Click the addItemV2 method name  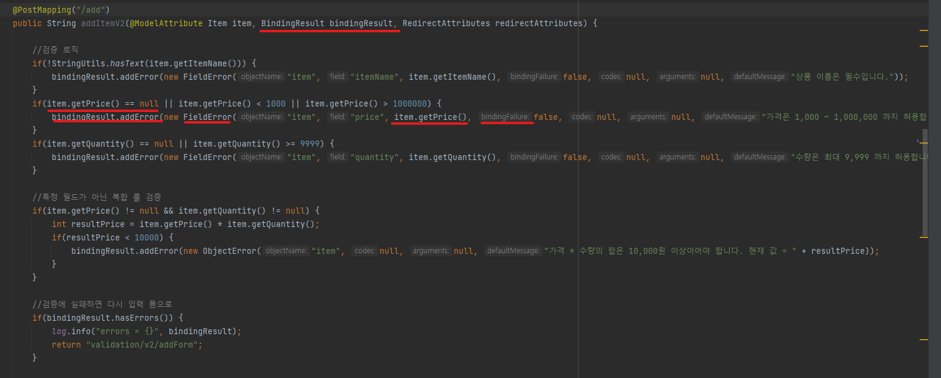point(102,24)
